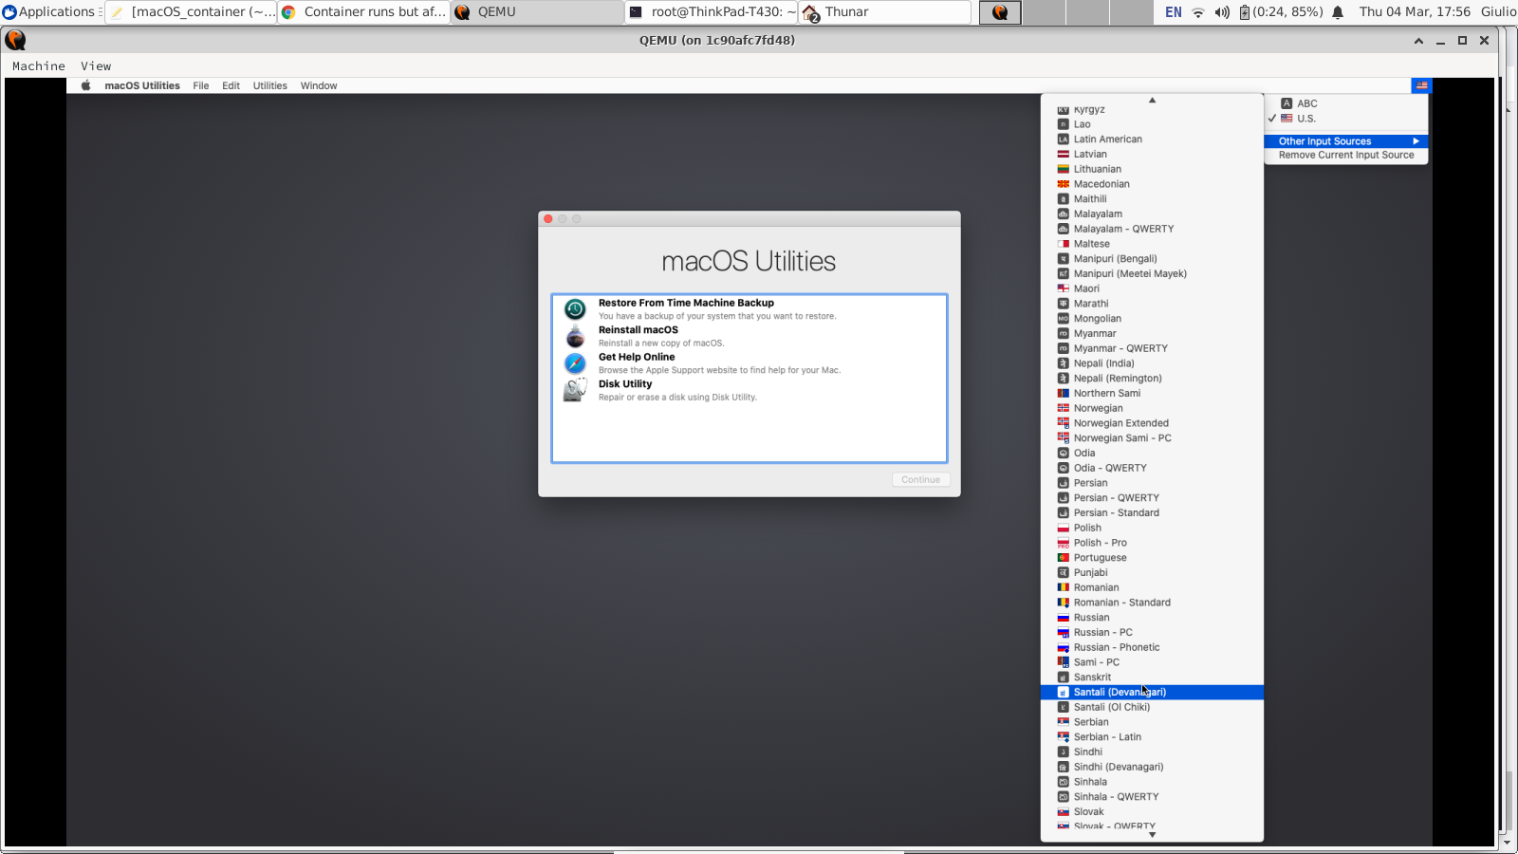1518x854 pixels.
Task: Click the list's down scroll arrow
Action: point(1152,835)
